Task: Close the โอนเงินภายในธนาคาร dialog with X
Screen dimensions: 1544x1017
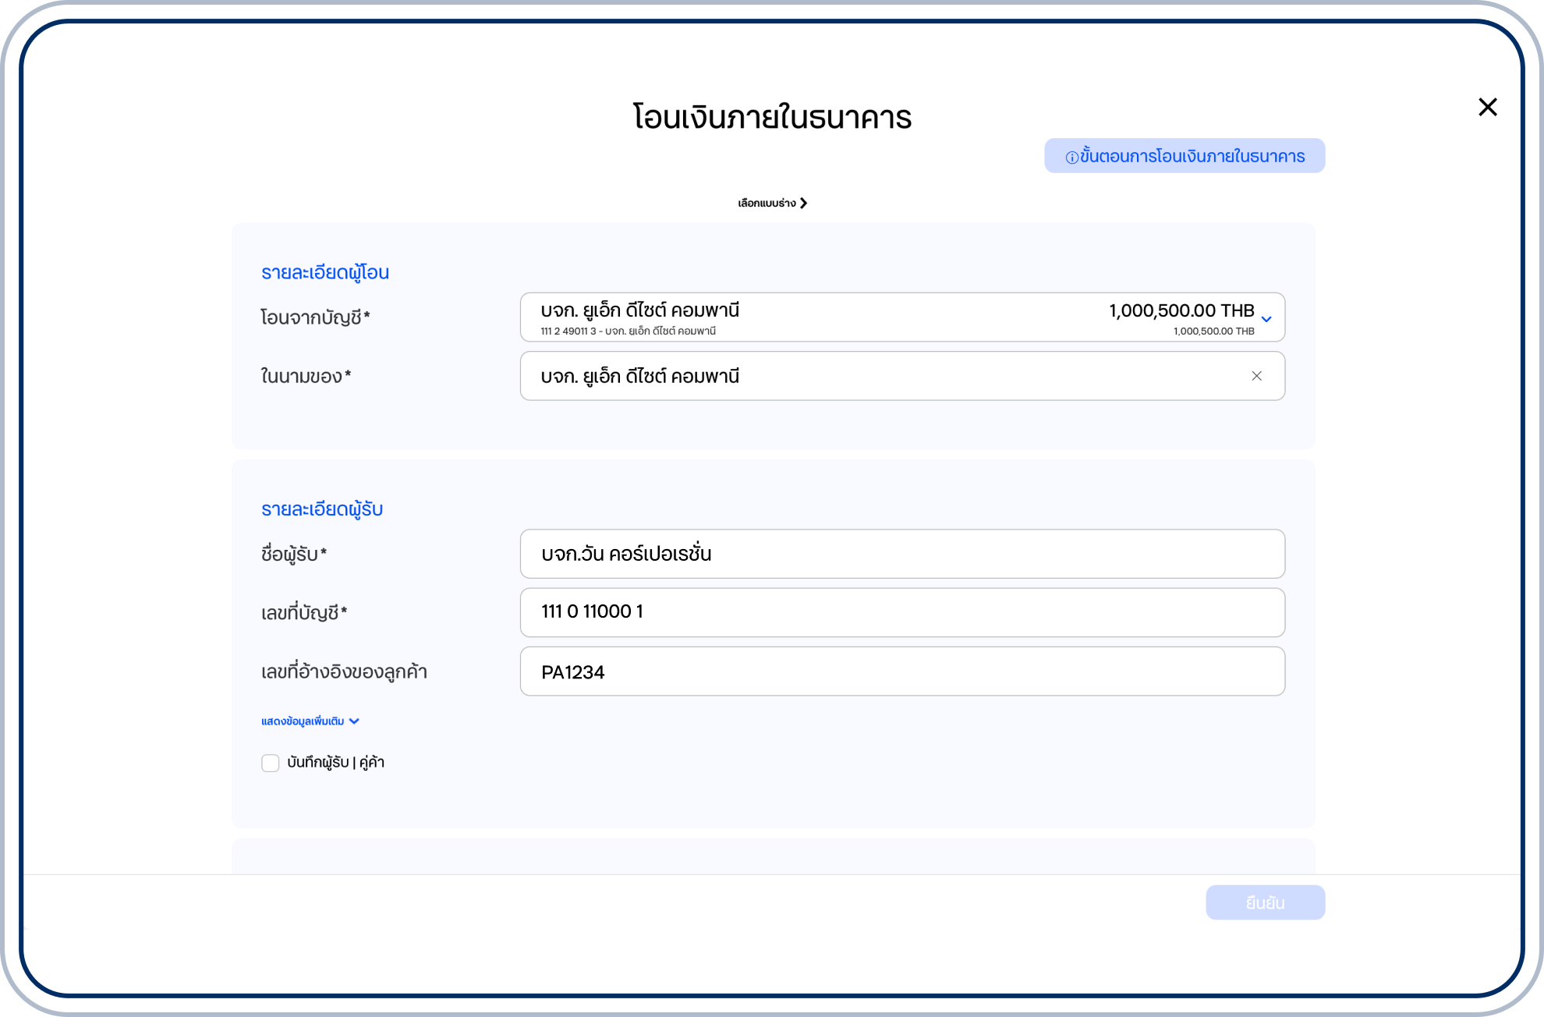Action: (x=1487, y=107)
